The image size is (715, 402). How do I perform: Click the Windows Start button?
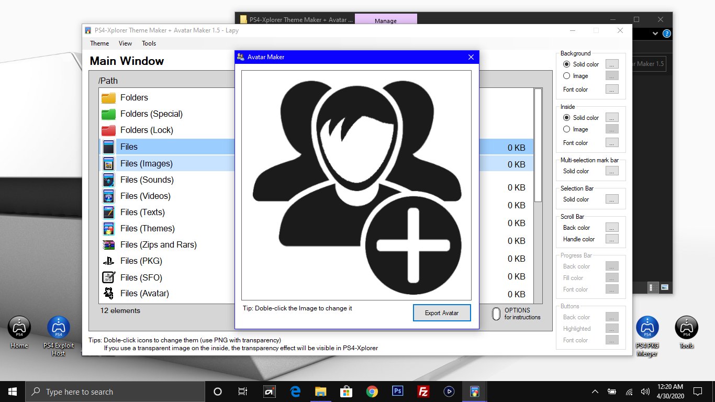tap(12, 392)
